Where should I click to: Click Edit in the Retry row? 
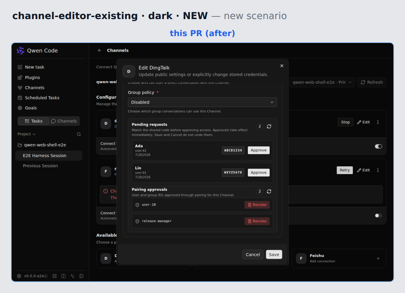[x=363, y=170]
